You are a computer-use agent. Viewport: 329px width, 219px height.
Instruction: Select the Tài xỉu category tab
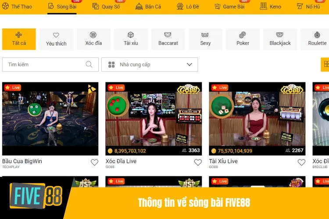(x=131, y=39)
